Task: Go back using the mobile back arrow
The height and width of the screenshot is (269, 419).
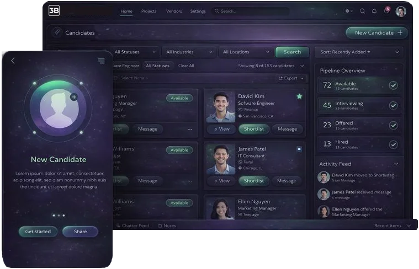Action: [x=13, y=61]
